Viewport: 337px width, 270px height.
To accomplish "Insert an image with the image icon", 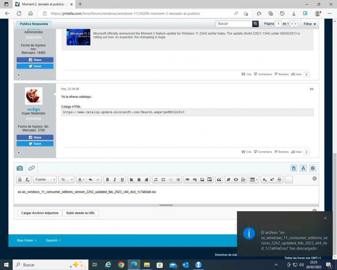I will pos(202,180).
